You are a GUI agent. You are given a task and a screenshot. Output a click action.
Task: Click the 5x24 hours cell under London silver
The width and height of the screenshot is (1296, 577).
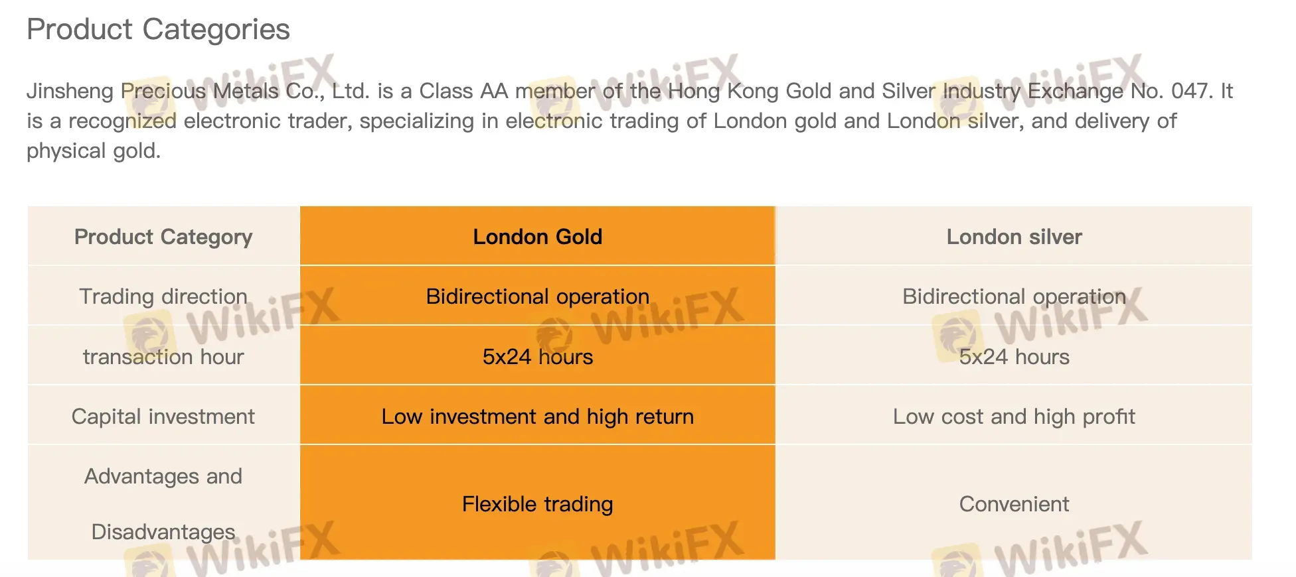tap(1014, 357)
